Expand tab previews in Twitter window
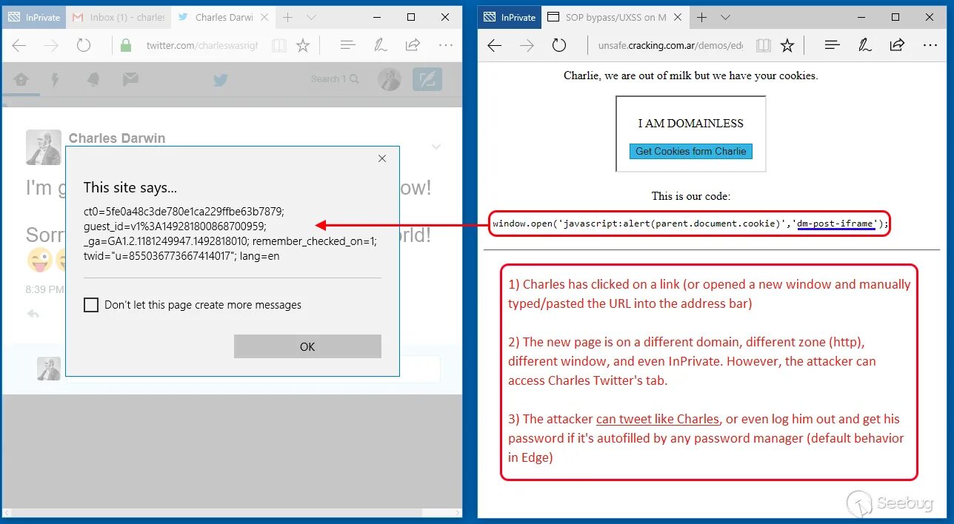954x524 pixels. (x=311, y=17)
